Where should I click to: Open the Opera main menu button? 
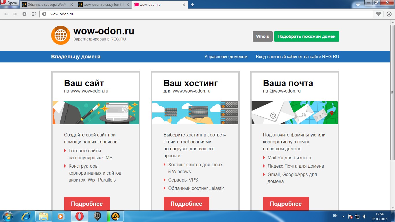point(10,3)
